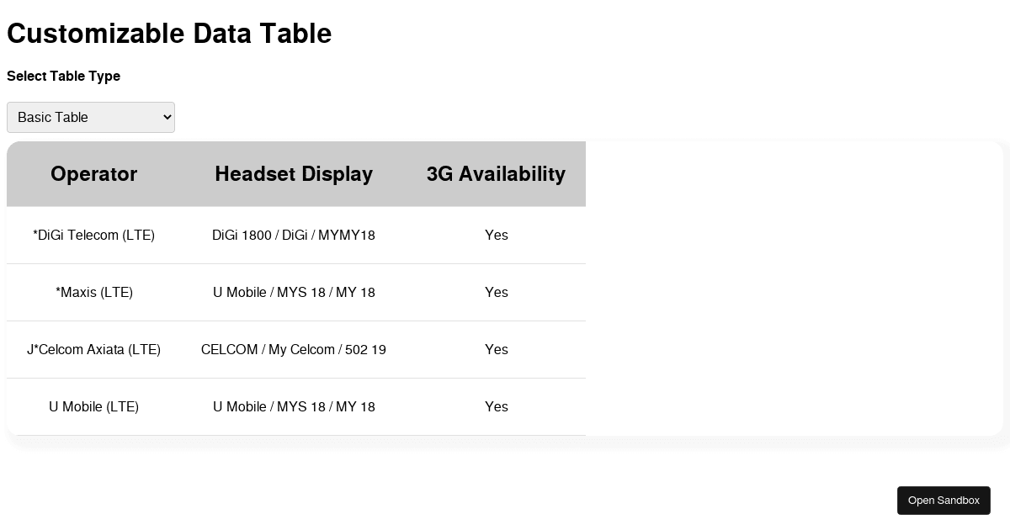The image size is (1010, 530).
Task: Click the Open Sandbox button
Action: (944, 501)
